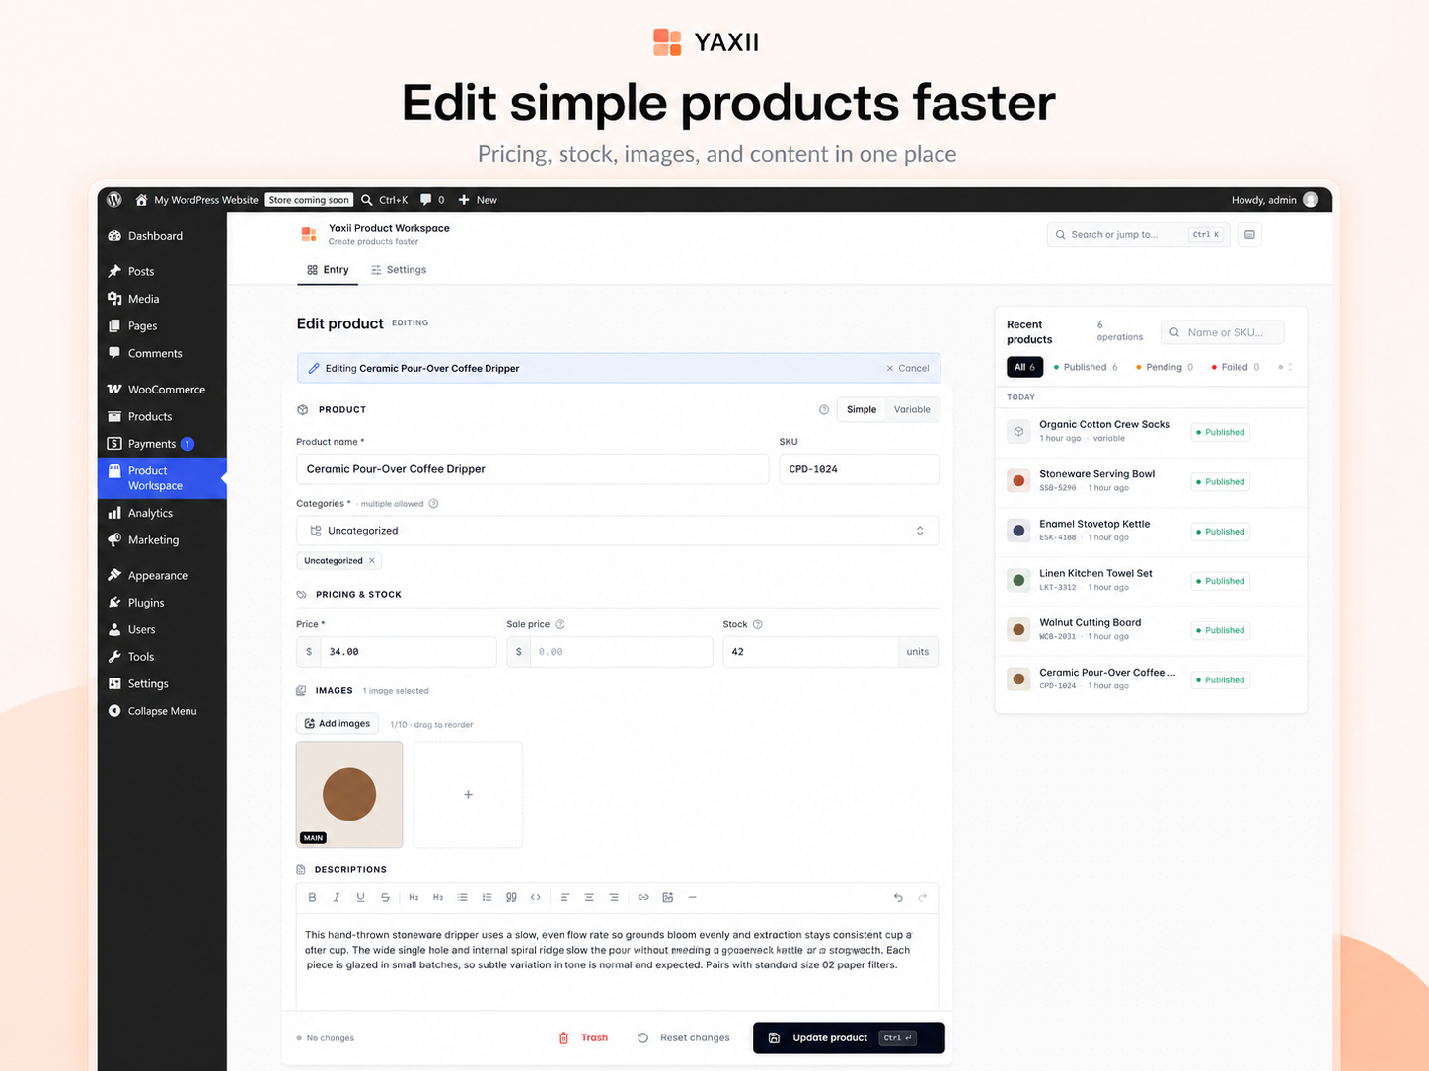Align description text right
The height and width of the screenshot is (1071, 1429).
tap(614, 897)
